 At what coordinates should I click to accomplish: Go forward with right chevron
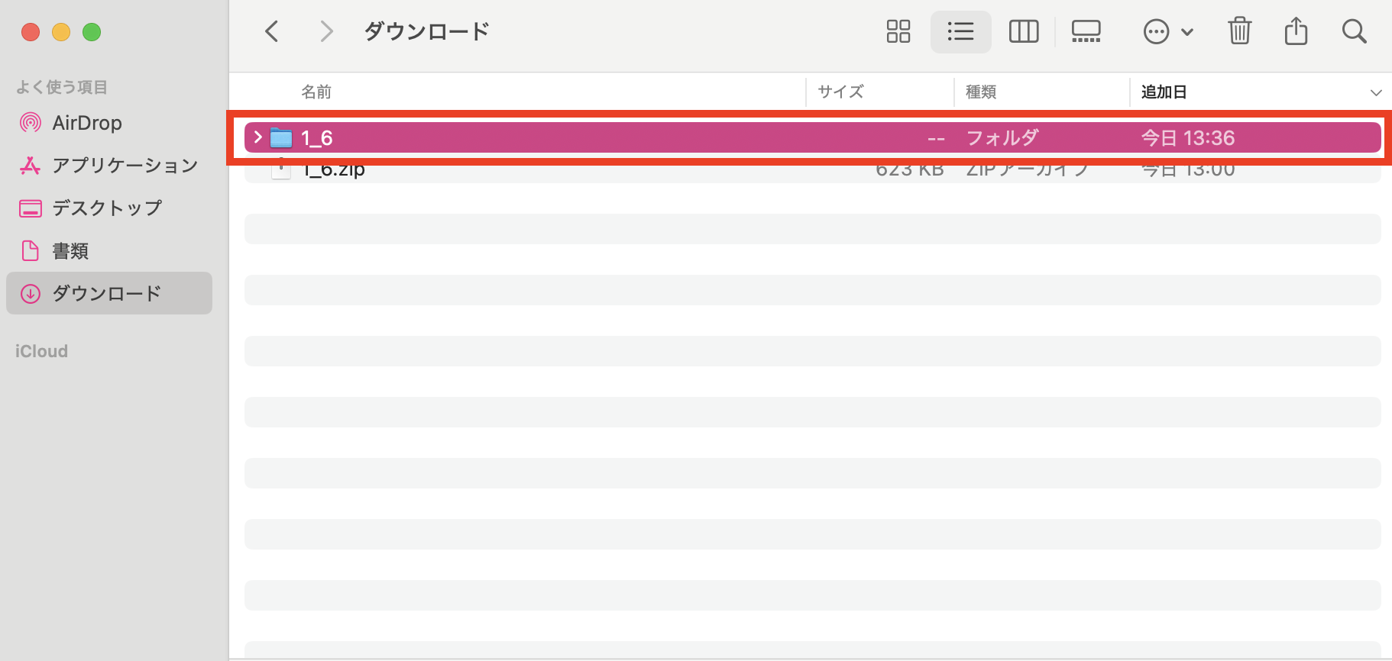point(326,31)
